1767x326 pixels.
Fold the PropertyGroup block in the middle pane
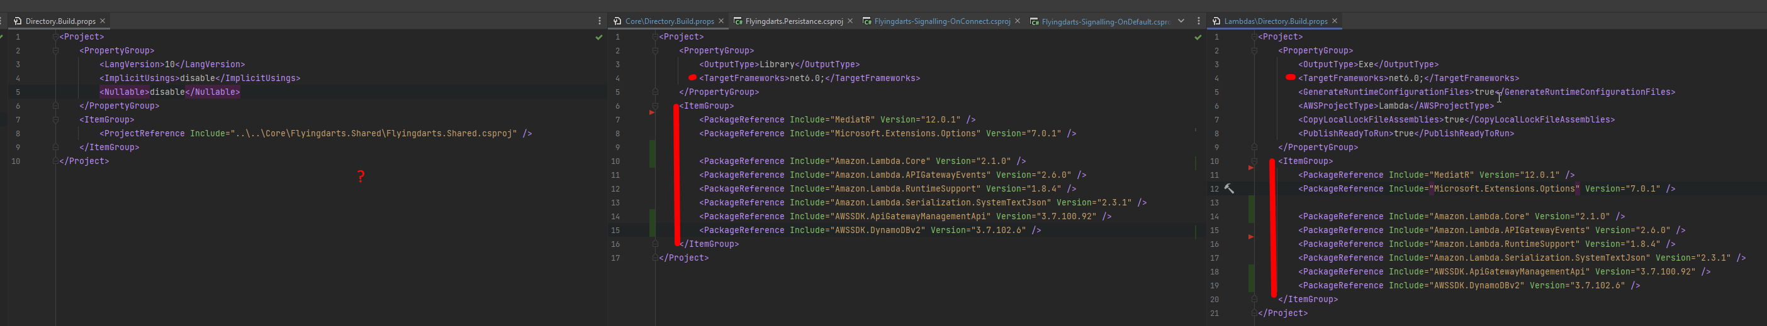click(655, 51)
